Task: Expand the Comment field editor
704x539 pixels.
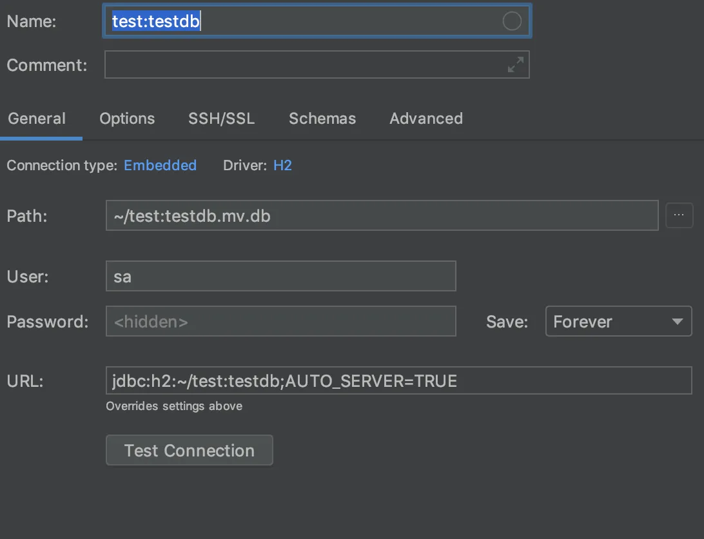Action: pyautogui.click(x=515, y=64)
